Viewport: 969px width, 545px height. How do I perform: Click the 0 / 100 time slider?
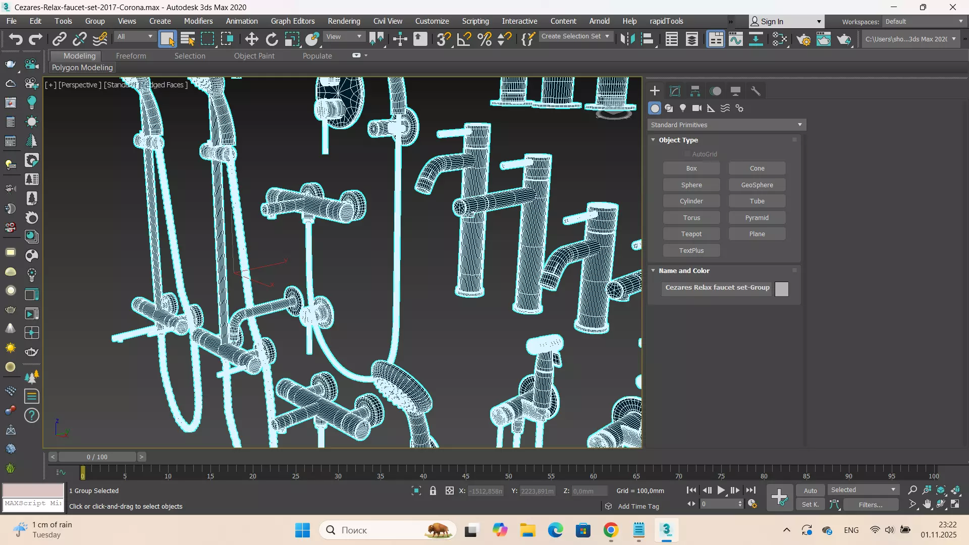pyautogui.click(x=97, y=457)
